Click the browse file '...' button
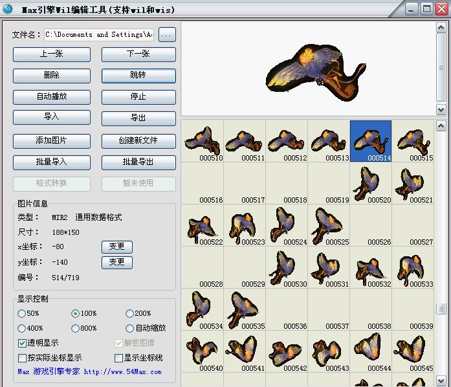 click(167, 35)
